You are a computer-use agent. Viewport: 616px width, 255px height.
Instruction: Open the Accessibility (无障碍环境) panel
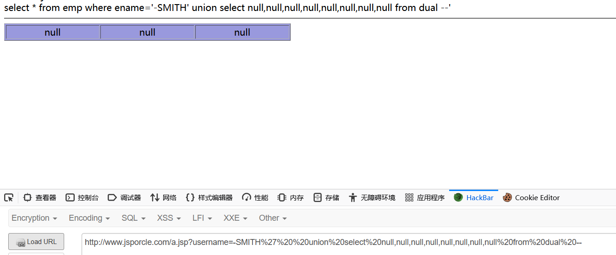point(372,198)
